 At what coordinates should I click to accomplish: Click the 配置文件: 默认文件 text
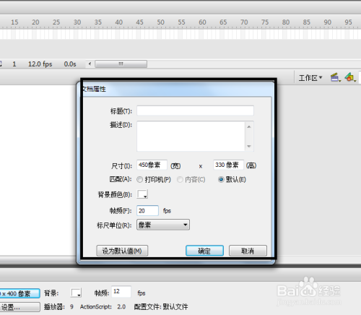pos(161,307)
